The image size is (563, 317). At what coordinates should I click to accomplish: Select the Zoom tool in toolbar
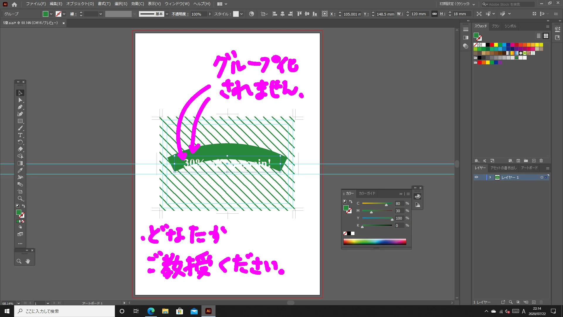(20, 199)
